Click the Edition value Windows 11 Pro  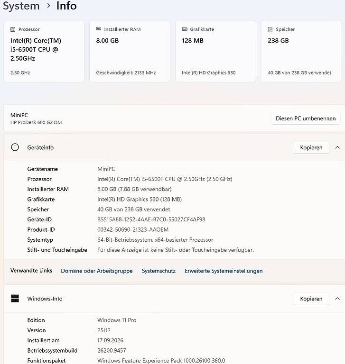[x=117, y=320]
